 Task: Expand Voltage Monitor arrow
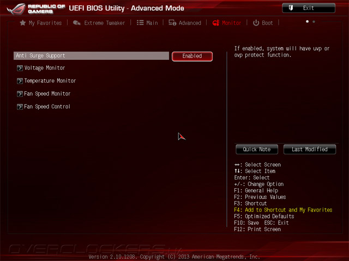[20, 68]
